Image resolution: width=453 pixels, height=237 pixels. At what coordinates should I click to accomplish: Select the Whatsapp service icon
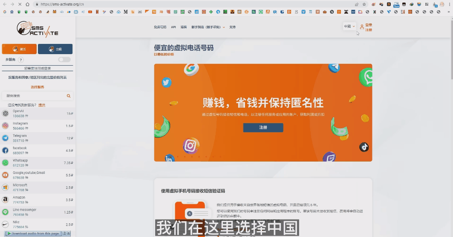[6, 163]
